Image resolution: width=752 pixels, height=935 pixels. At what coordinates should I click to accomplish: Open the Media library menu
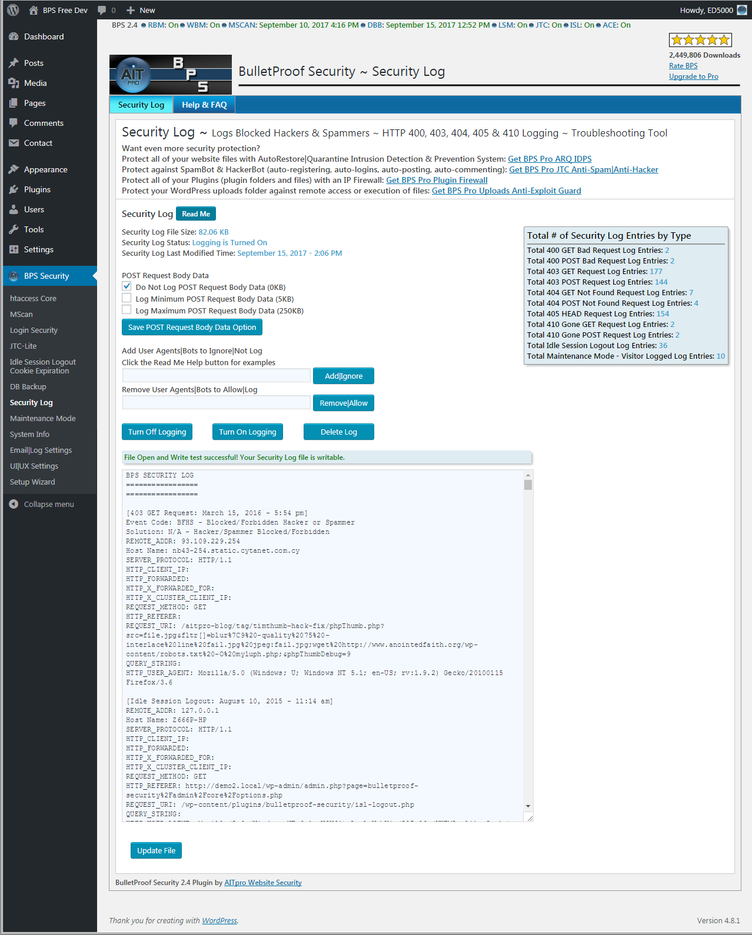coord(49,83)
